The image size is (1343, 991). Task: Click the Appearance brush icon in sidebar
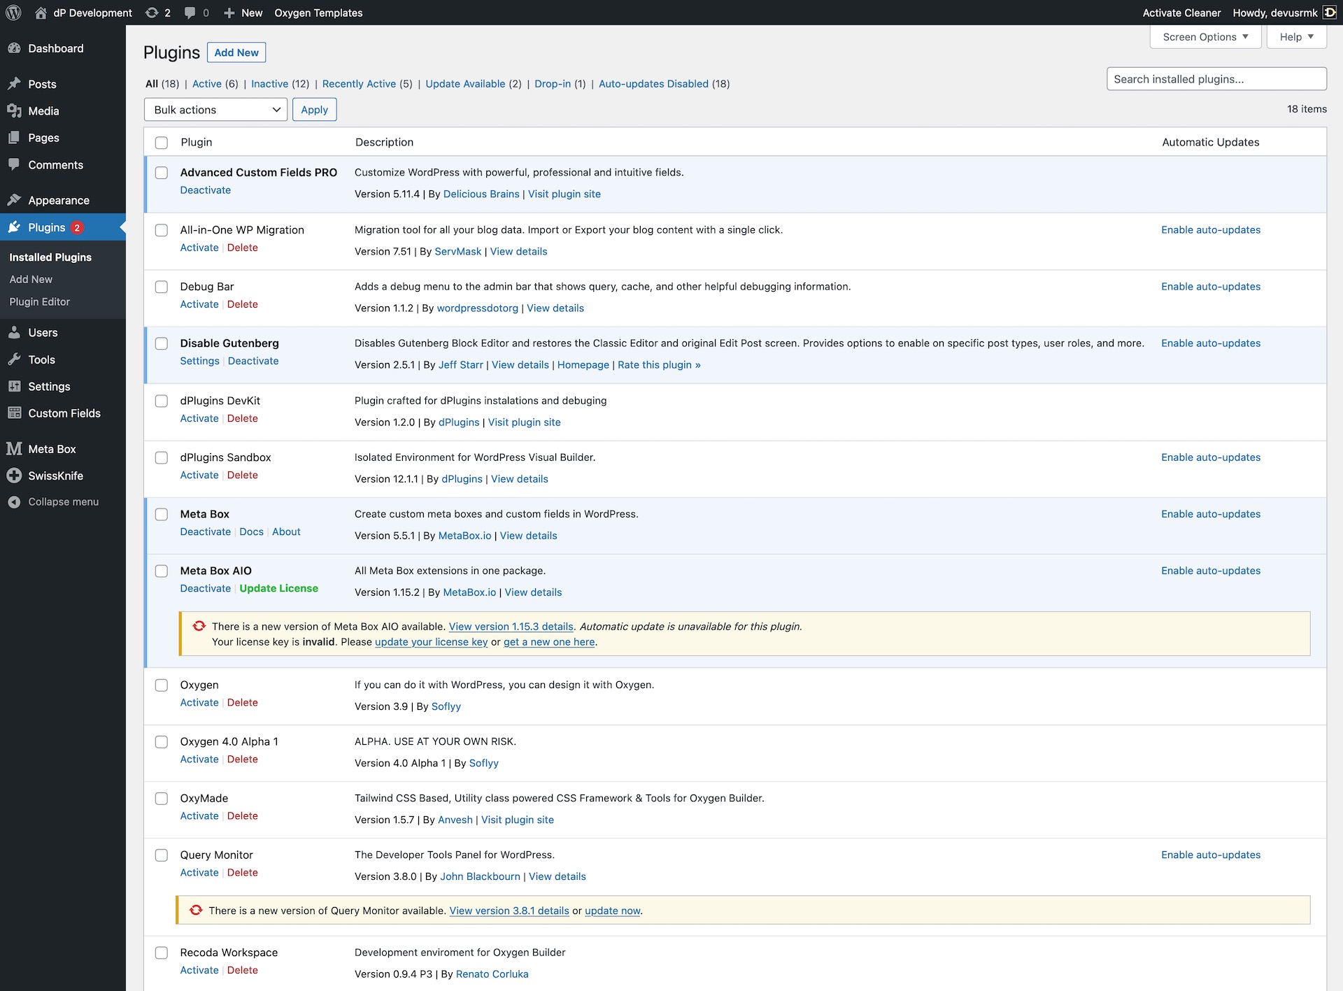(x=14, y=200)
